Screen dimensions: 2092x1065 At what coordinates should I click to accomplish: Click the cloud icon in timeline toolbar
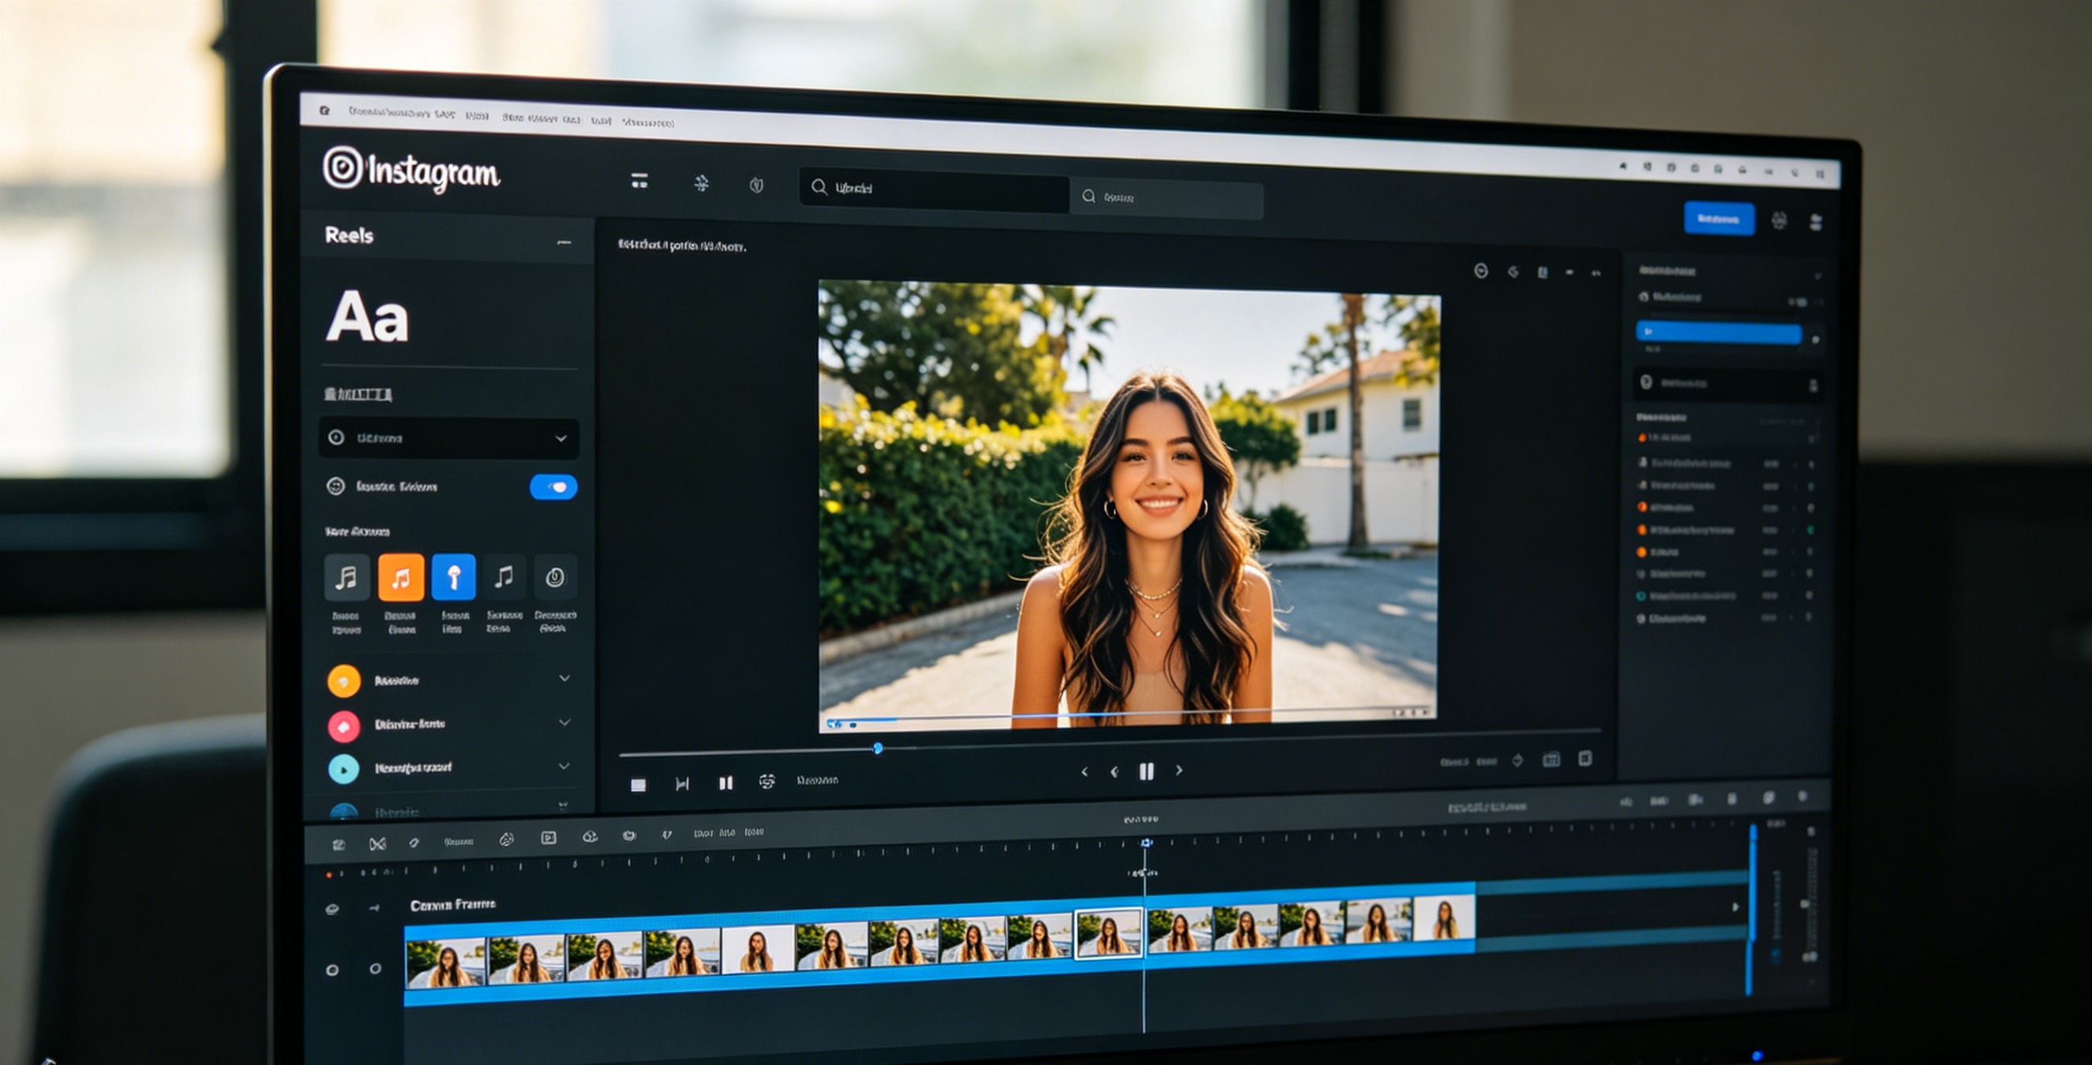coord(590,837)
